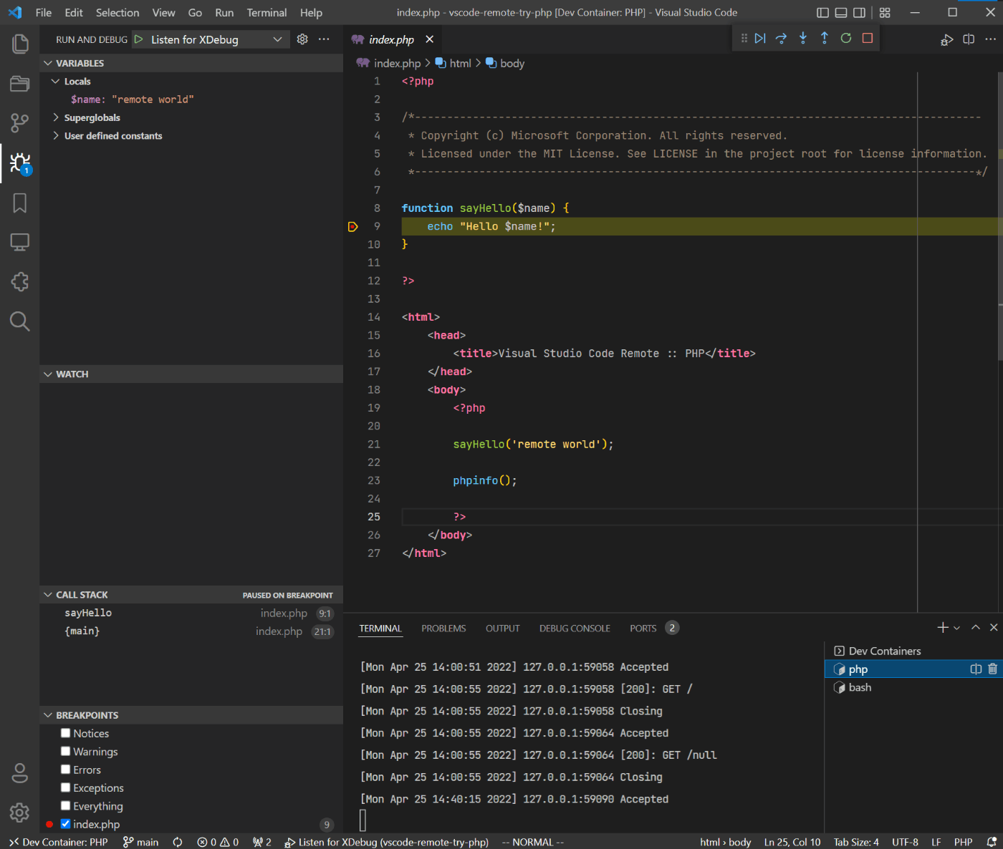Switch to the DEBUG CONSOLE tab

tap(575, 629)
